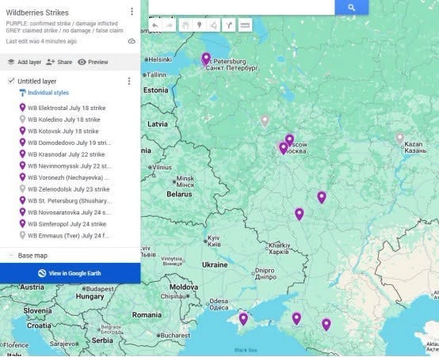Expand the Base map options
This screenshot has height=357, width=439.
[x=11, y=256]
